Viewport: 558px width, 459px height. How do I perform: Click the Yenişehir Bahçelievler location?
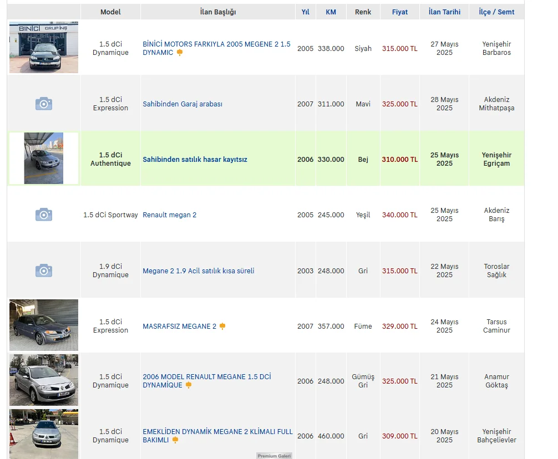[x=496, y=436]
